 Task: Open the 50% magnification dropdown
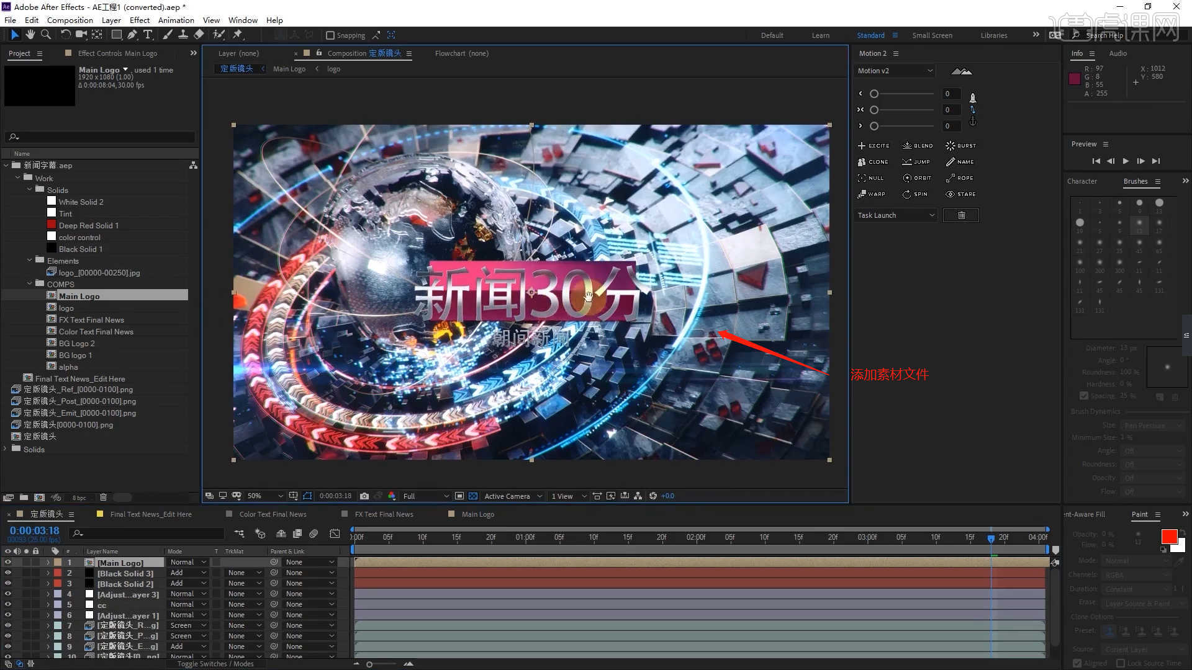pyautogui.click(x=264, y=496)
